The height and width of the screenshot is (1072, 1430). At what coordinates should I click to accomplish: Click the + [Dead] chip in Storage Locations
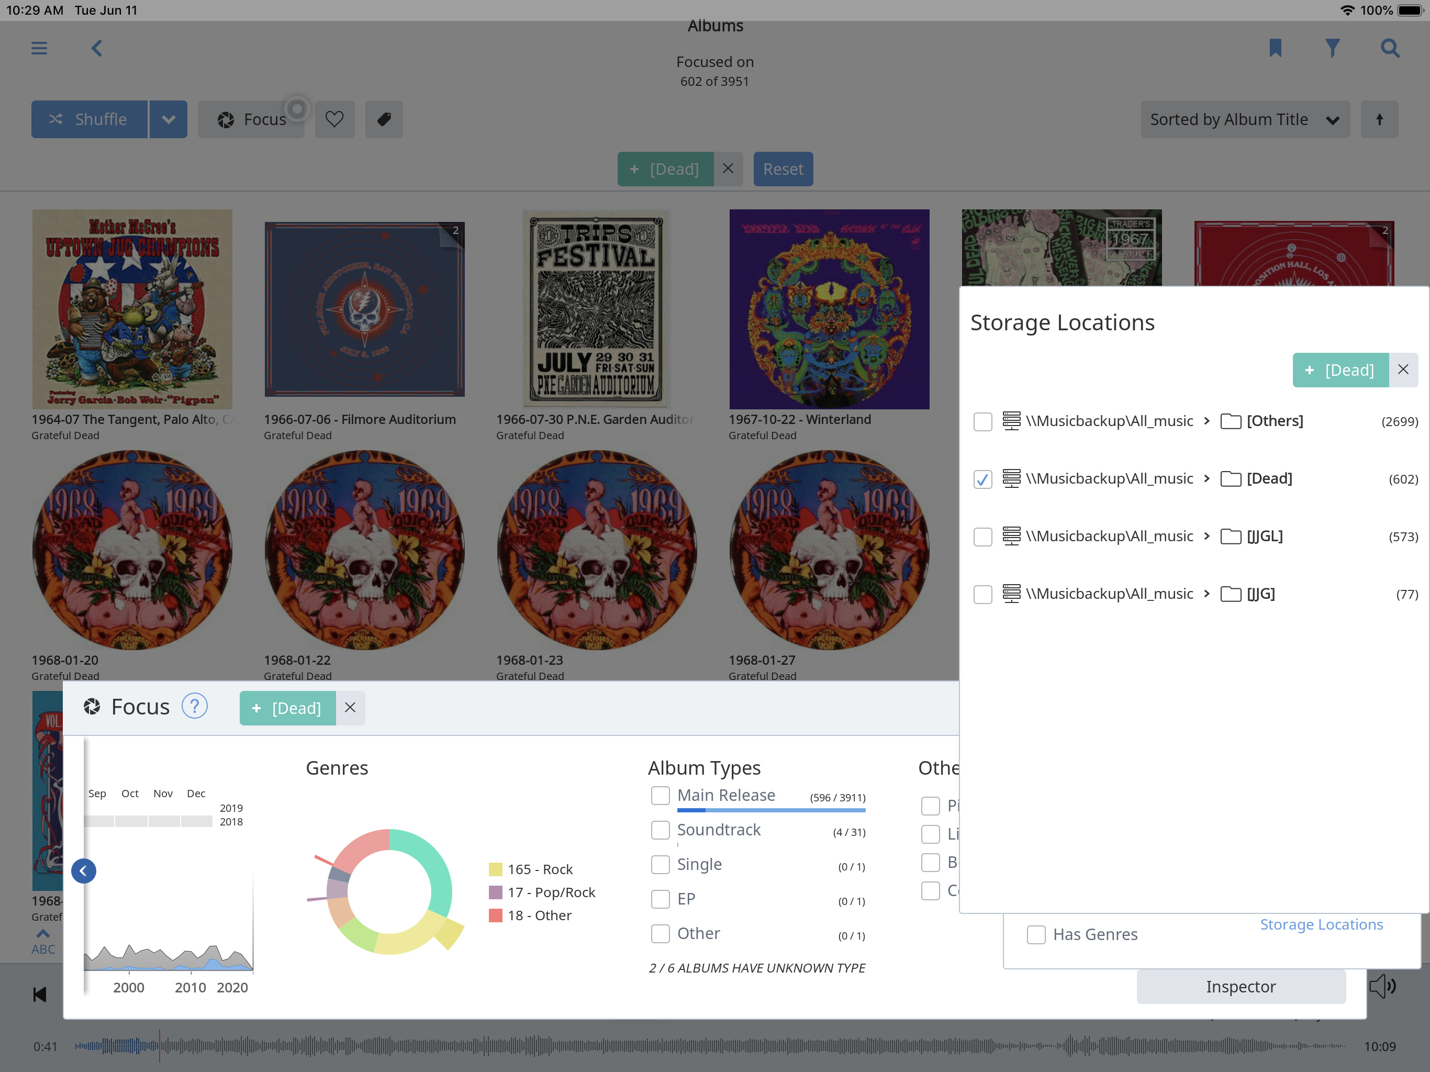(x=1340, y=370)
